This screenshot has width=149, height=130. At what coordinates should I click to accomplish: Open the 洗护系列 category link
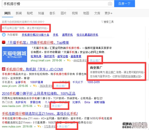pos(21,102)
